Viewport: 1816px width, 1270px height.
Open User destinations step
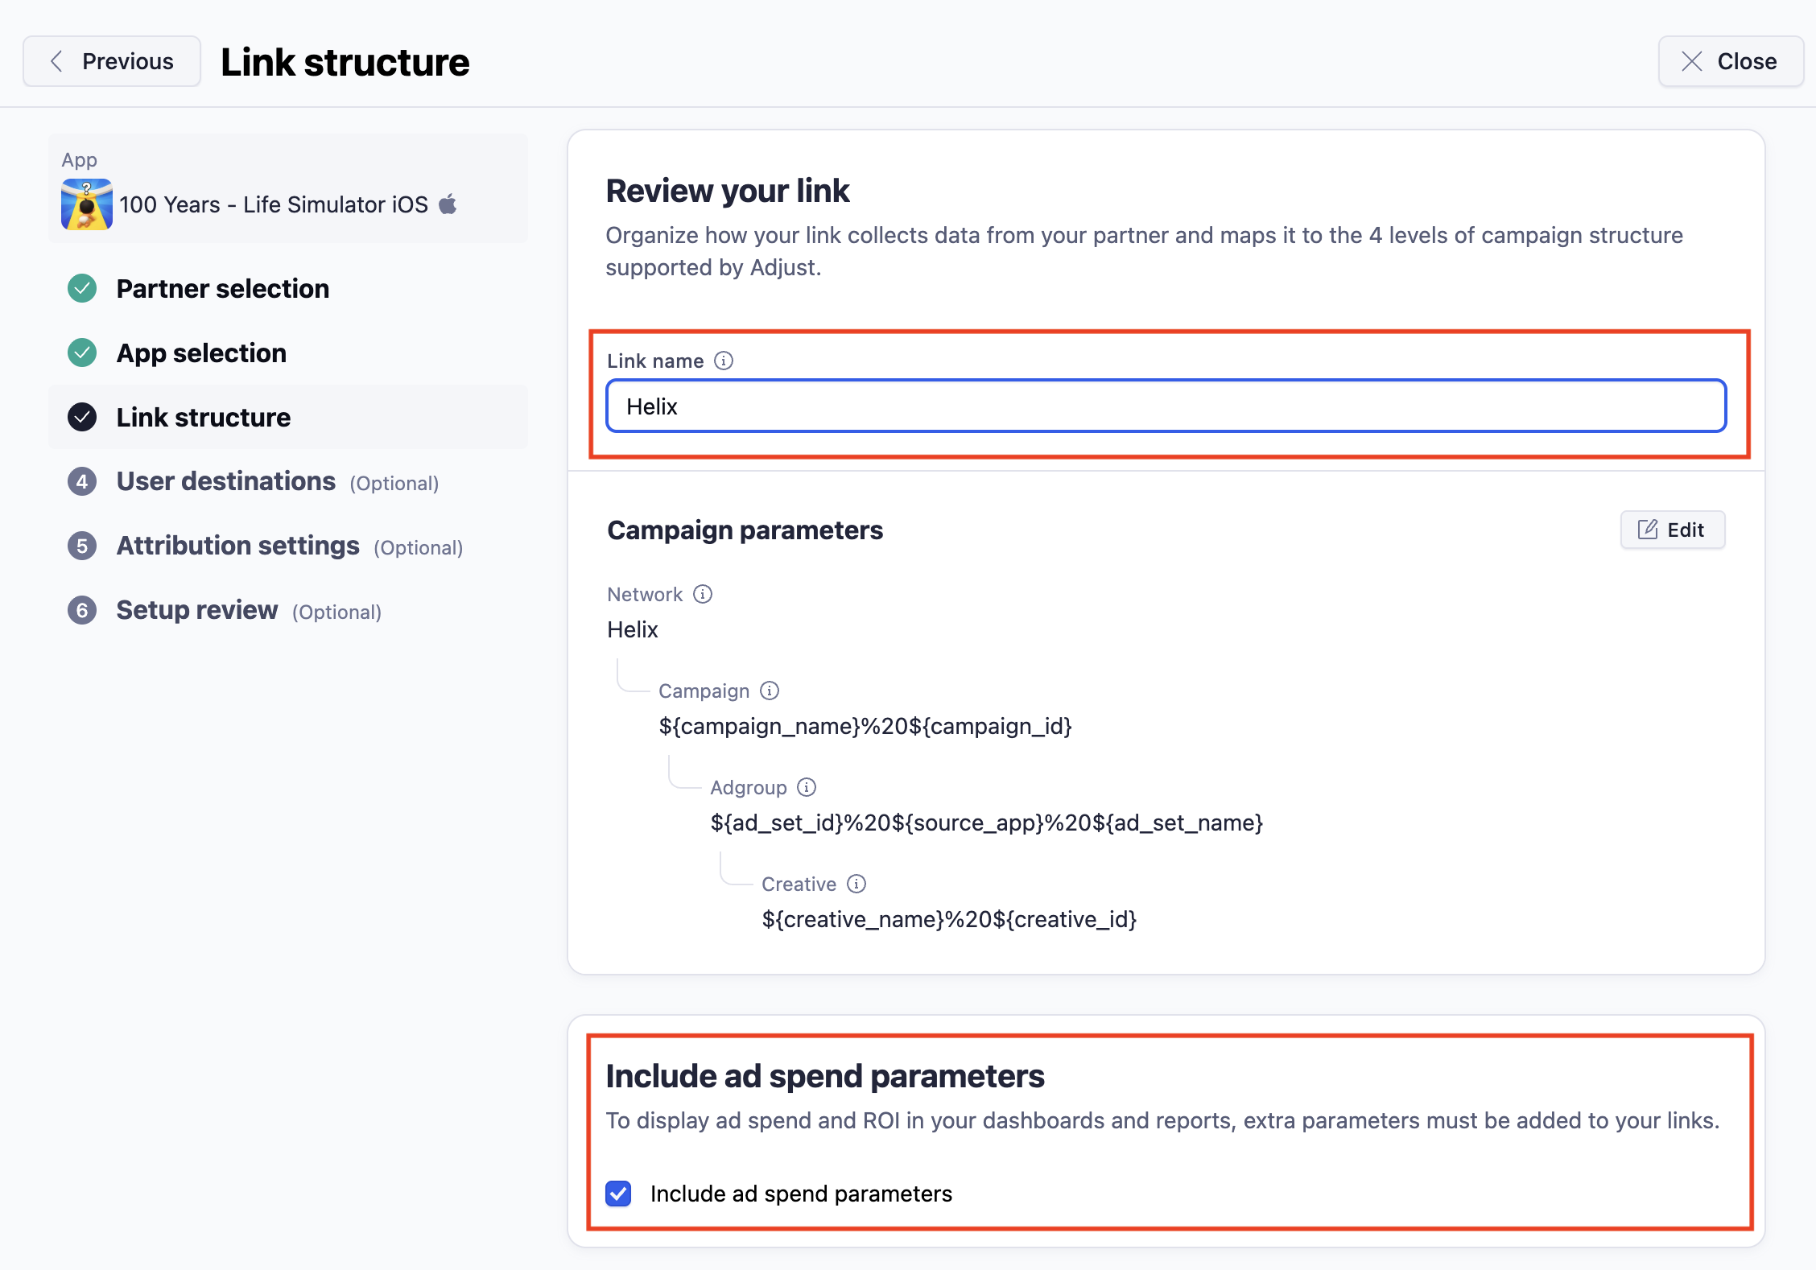pyautogui.click(x=288, y=481)
